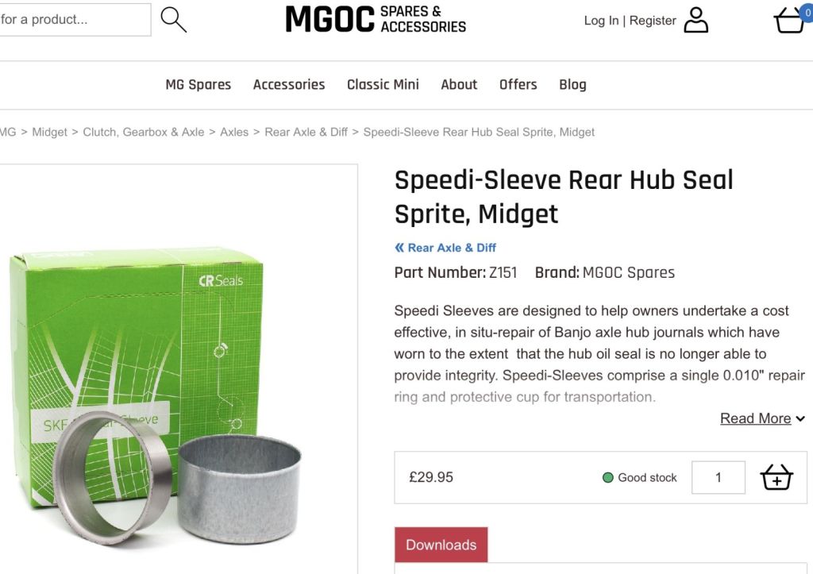The width and height of the screenshot is (813, 574).
Task: Go to the Offers page
Action: tap(518, 84)
